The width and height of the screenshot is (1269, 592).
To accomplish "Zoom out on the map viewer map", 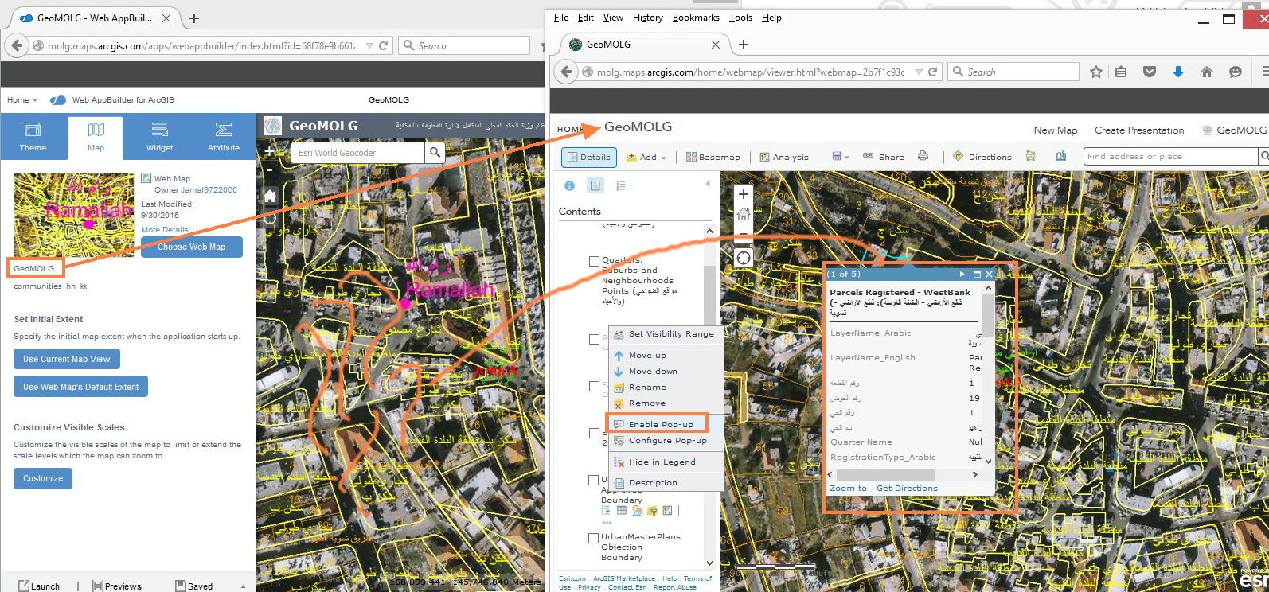I will 743,233.
